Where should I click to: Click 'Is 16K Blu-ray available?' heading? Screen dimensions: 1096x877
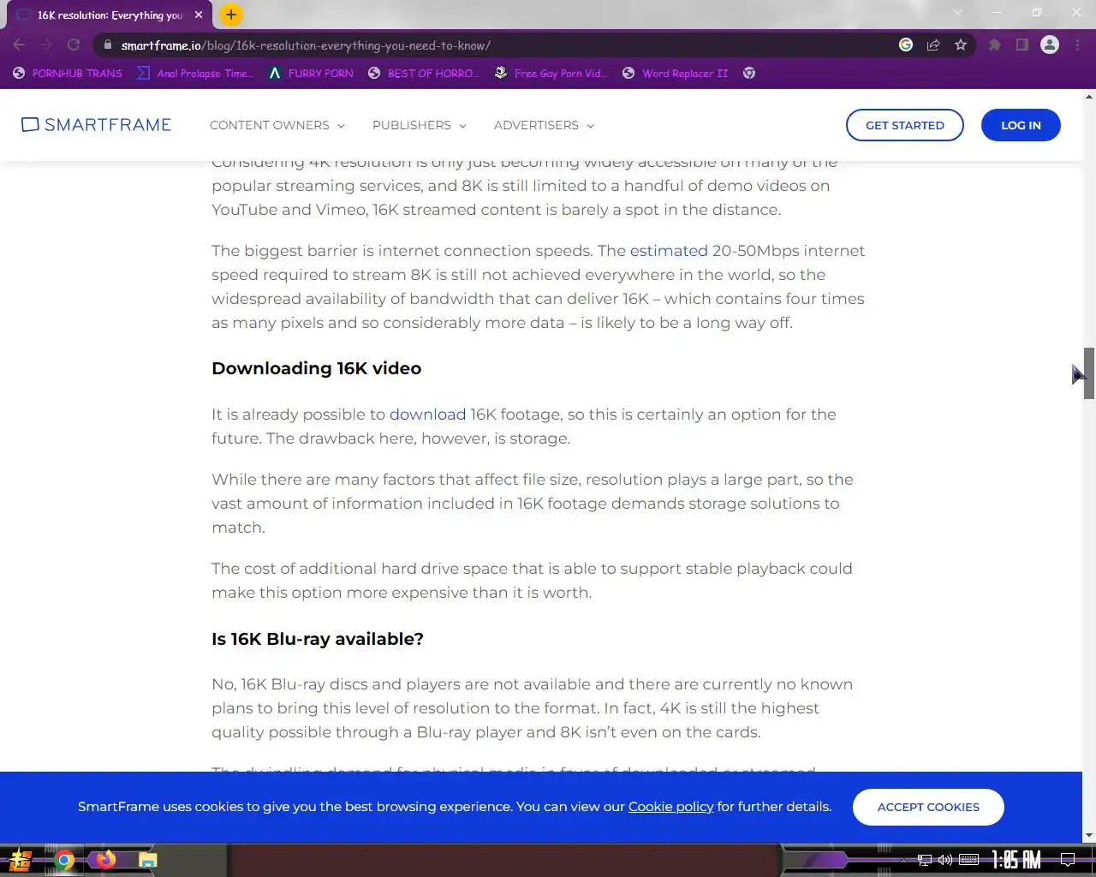[318, 639]
